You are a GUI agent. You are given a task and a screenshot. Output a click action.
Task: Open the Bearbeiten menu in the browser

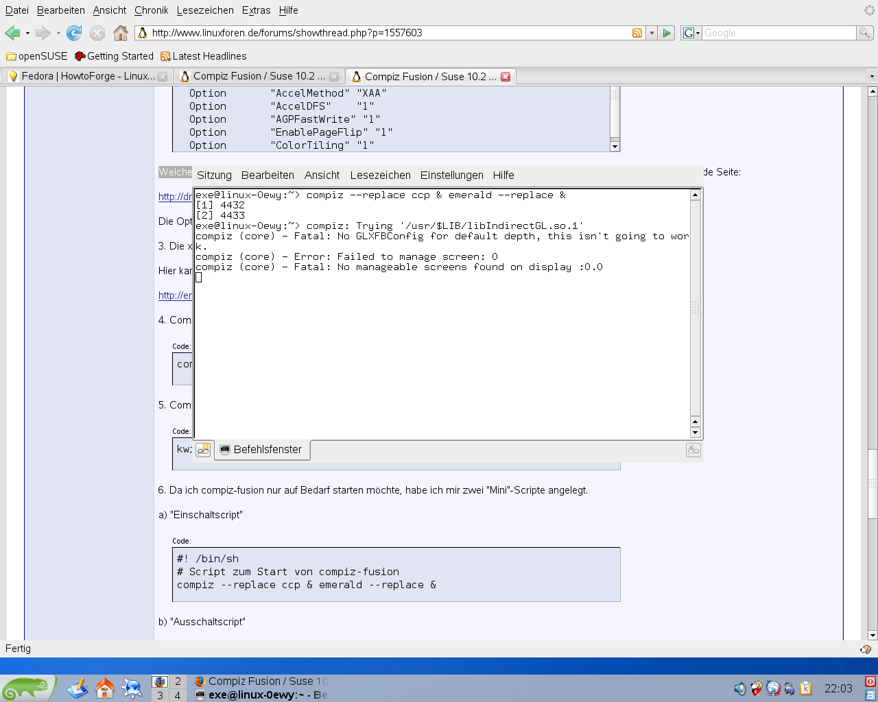(x=61, y=10)
